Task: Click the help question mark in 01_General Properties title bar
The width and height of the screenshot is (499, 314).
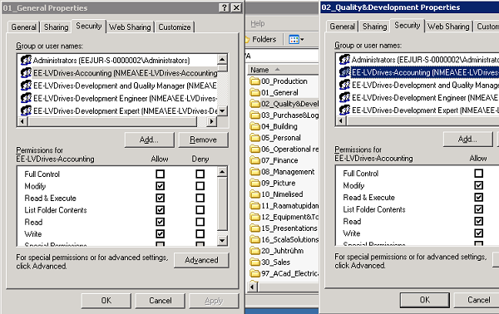Action: (x=224, y=7)
